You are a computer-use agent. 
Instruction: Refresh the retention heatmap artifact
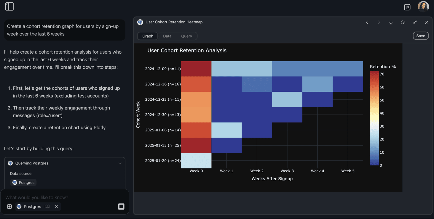(403, 22)
